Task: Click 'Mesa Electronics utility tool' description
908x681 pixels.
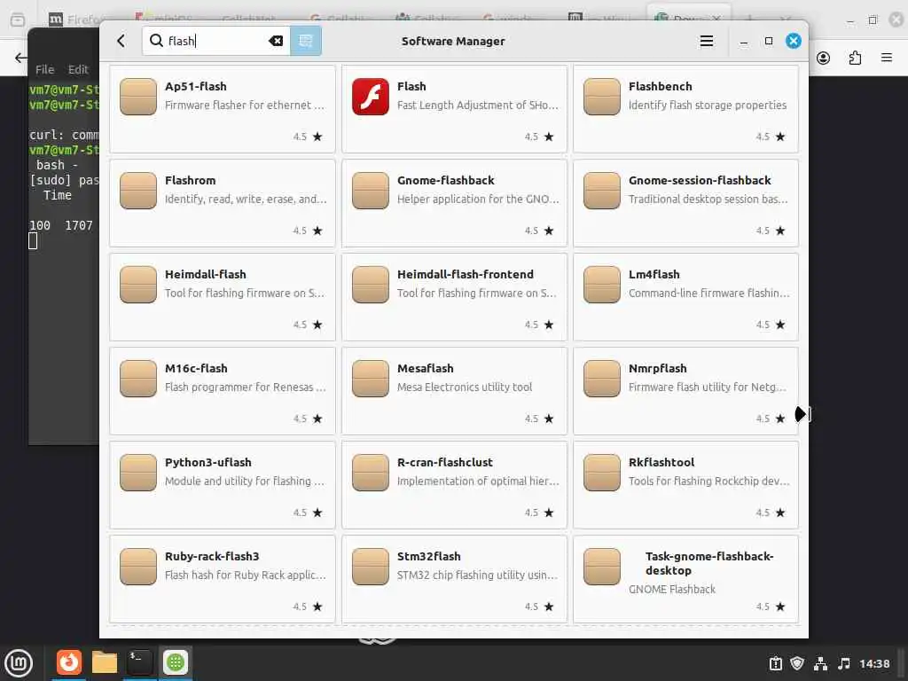Action: click(465, 387)
